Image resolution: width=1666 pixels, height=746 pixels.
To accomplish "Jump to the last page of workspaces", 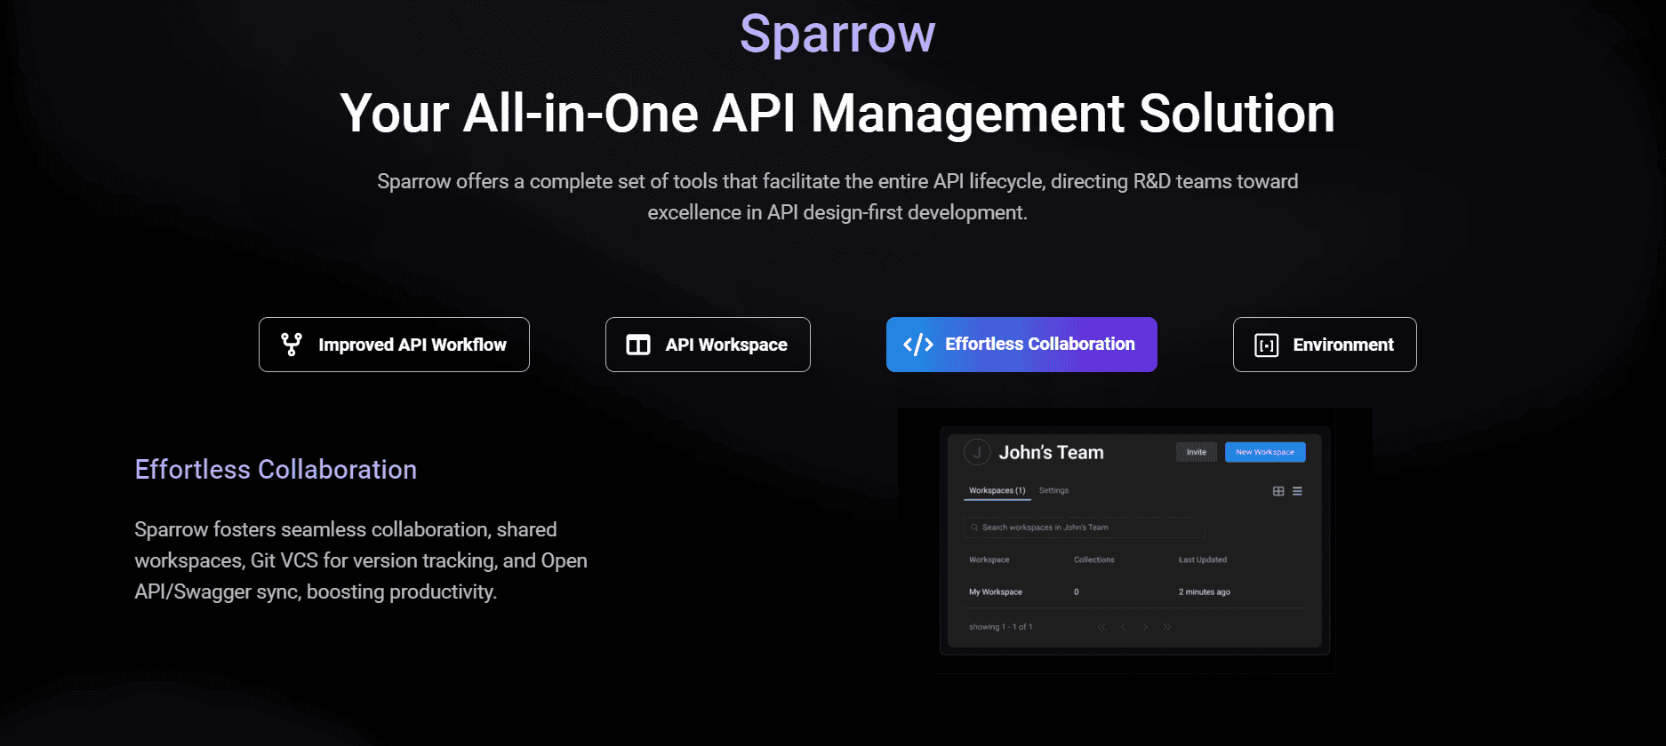I will (1166, 627).
